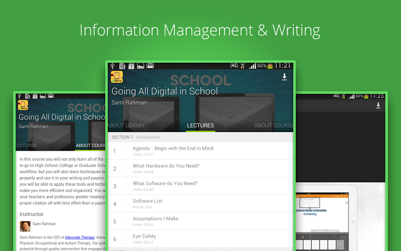Open the Advocate Therapy link

pos(80,237)
